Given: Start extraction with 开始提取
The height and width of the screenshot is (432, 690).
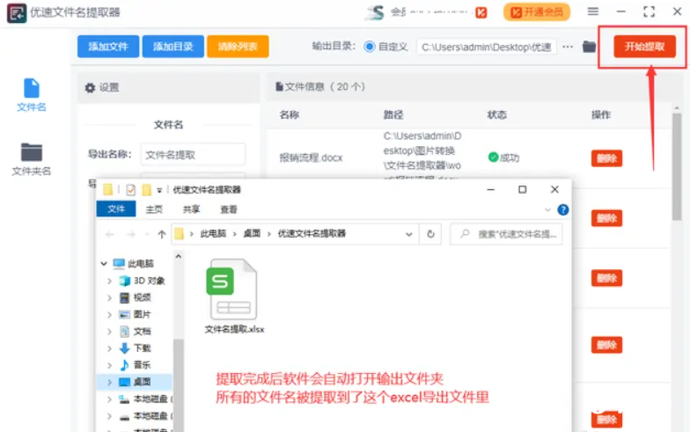Looking at the screenshot, I should tap(644, 47).
